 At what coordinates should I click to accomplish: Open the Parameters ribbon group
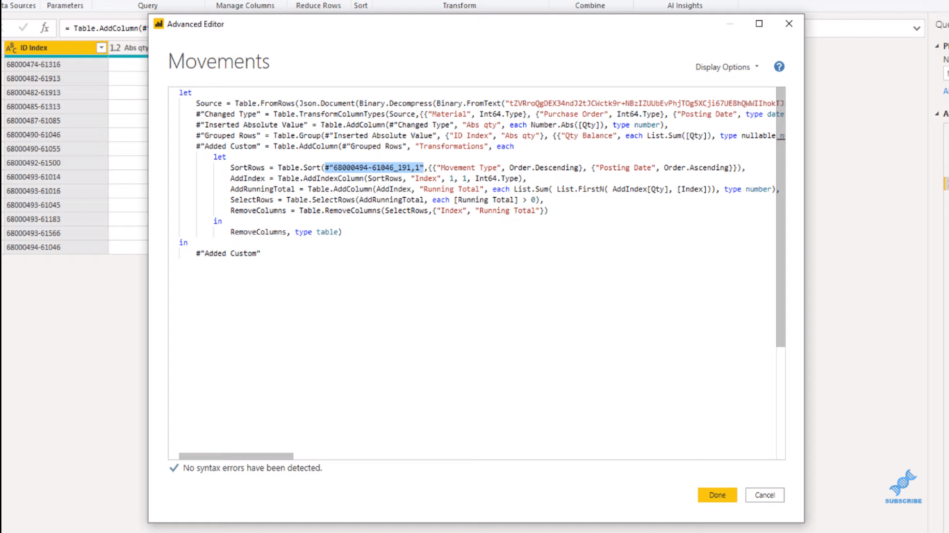tap(65, 6)
